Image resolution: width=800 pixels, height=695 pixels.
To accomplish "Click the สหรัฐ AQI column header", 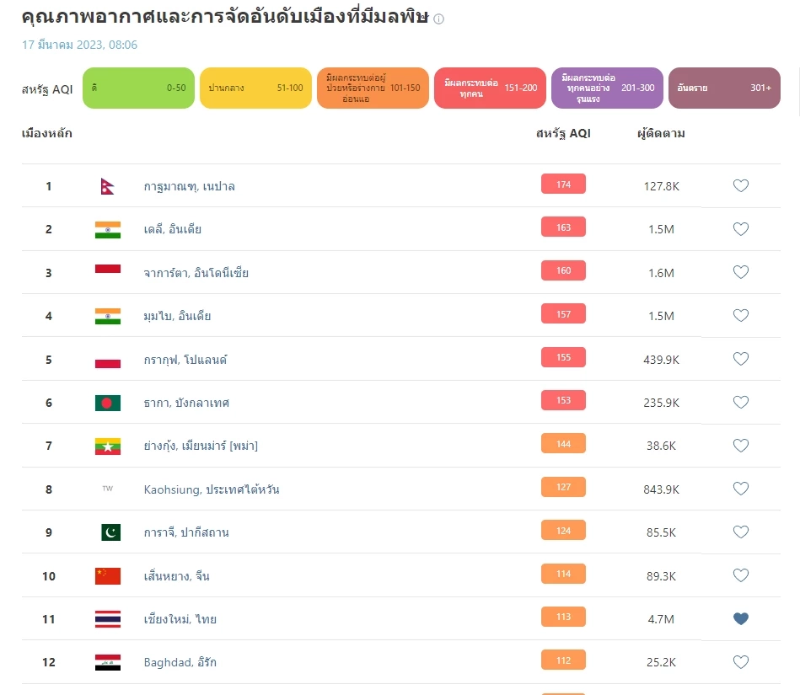I will (x=563, y=133).
